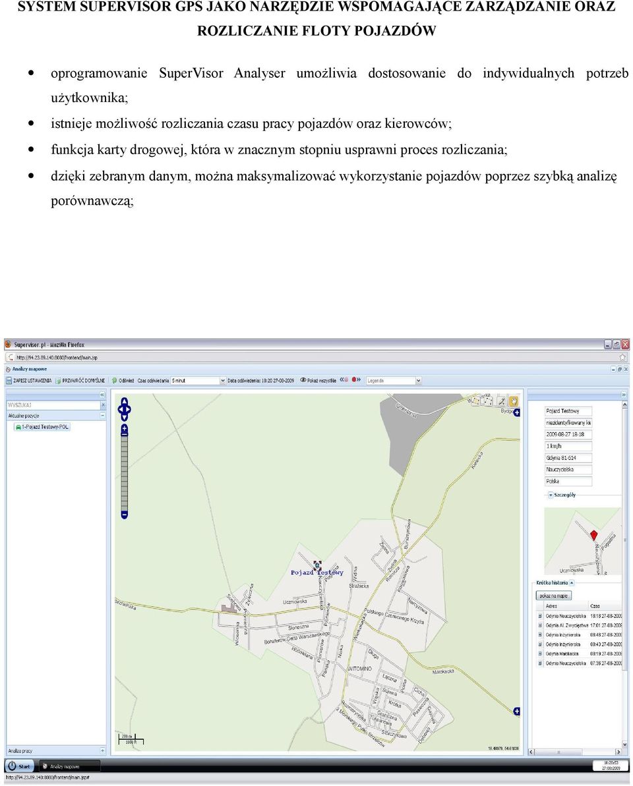Collapse the Krótka historia section
The image size is (633, 786).
click(x=572, y=583)
